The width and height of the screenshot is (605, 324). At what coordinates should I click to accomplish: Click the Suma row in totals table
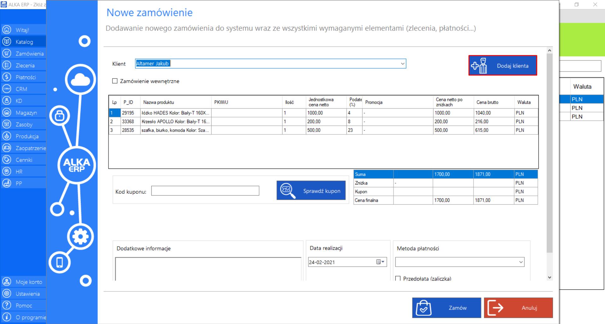[x=446, y=174]
